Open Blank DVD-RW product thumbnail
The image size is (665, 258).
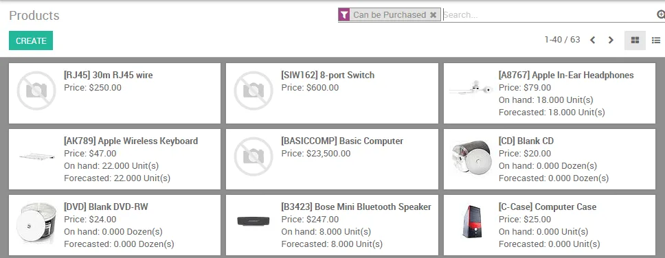pos(36,222)
